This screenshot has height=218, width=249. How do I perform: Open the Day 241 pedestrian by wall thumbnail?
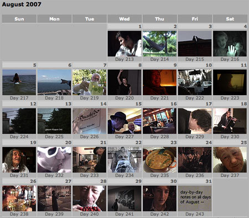tap(124, 199)
